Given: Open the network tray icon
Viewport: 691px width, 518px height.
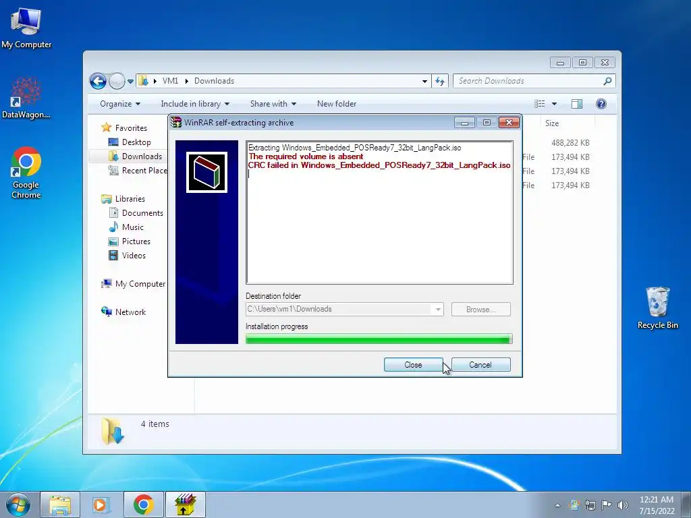Looking at the screenshot, I should coord(590,505).
